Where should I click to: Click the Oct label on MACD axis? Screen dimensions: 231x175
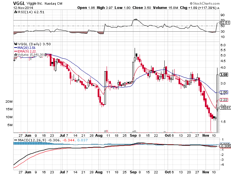(x=168, y=172)
